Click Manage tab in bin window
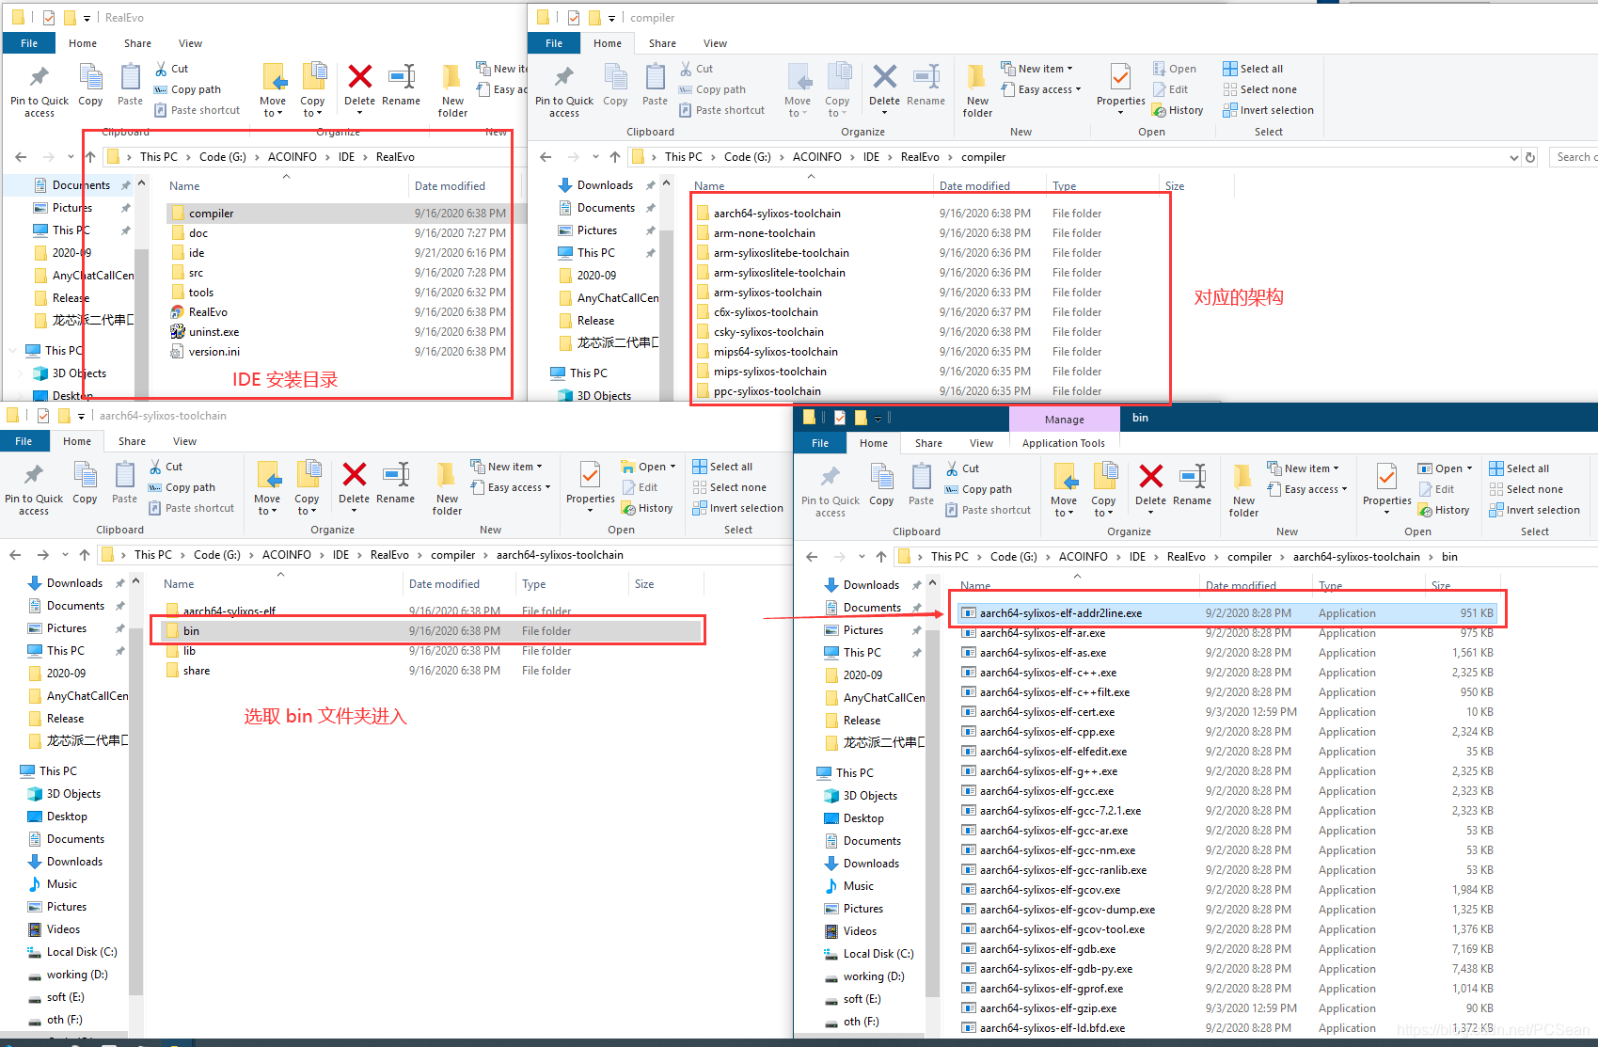The width and height of the screenshot is (1598, 1047). coord(1065,420)
